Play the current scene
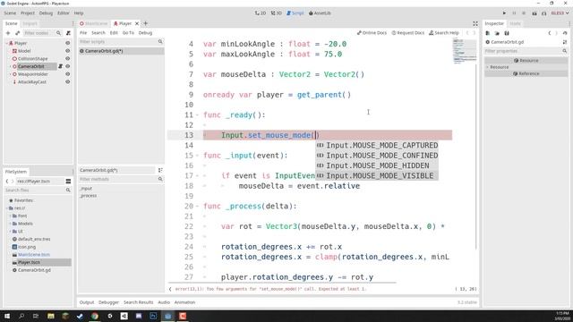 click(x=535, y=13)
